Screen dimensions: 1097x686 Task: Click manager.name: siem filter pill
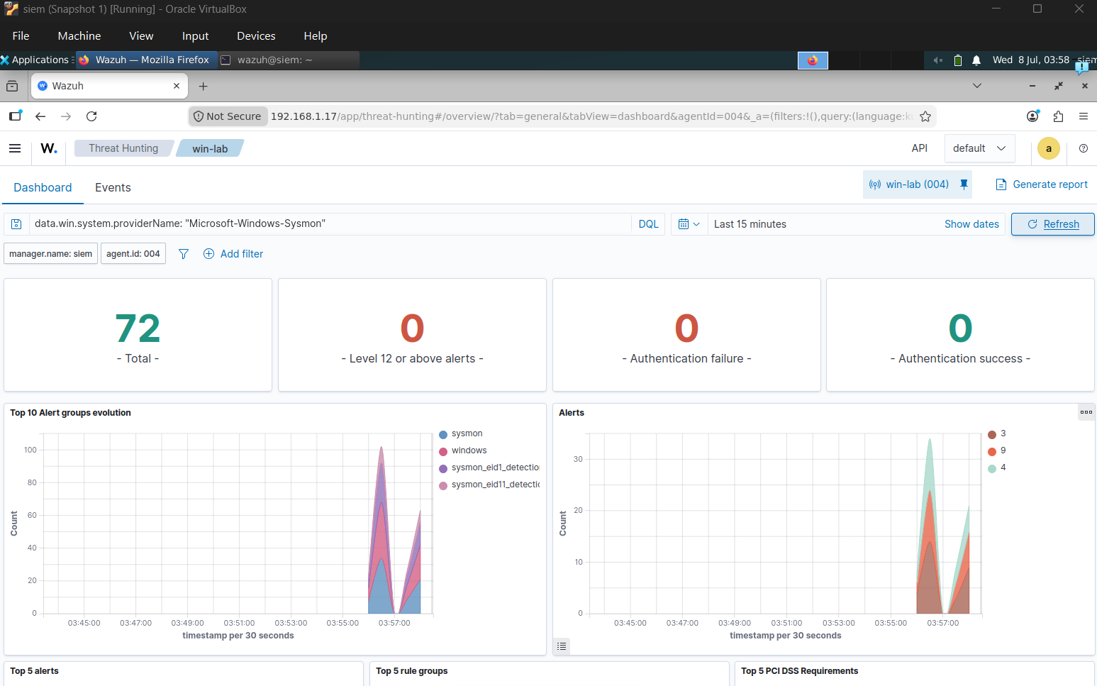point(50,254)
